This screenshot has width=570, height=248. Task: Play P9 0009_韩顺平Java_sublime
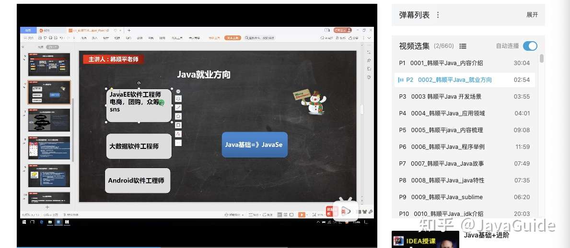tap(465, 197)
